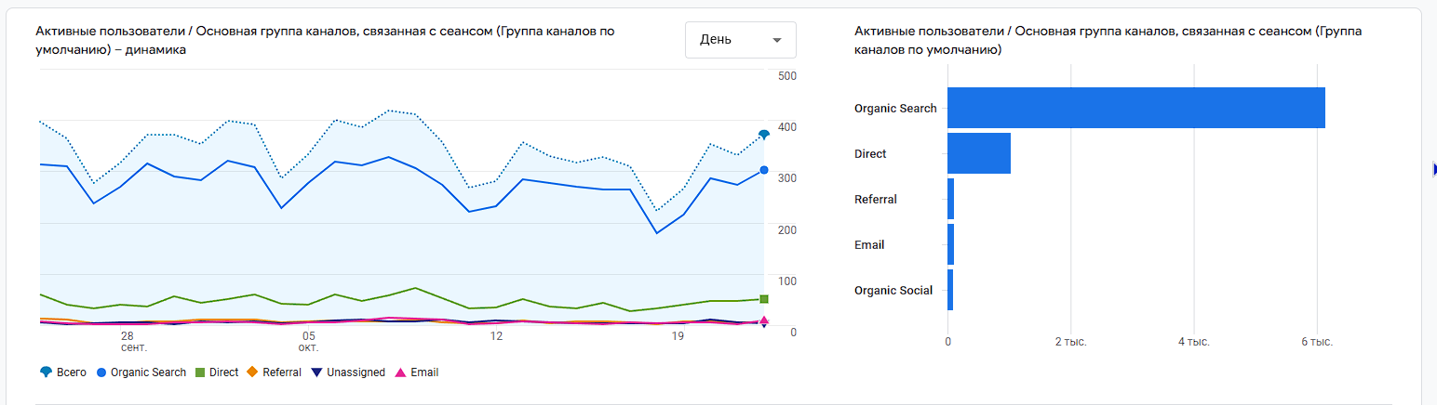The height and width of the screenshot is (405, 1437).
Task: Toggle the Email series legend label
Action: pos(424,372)
